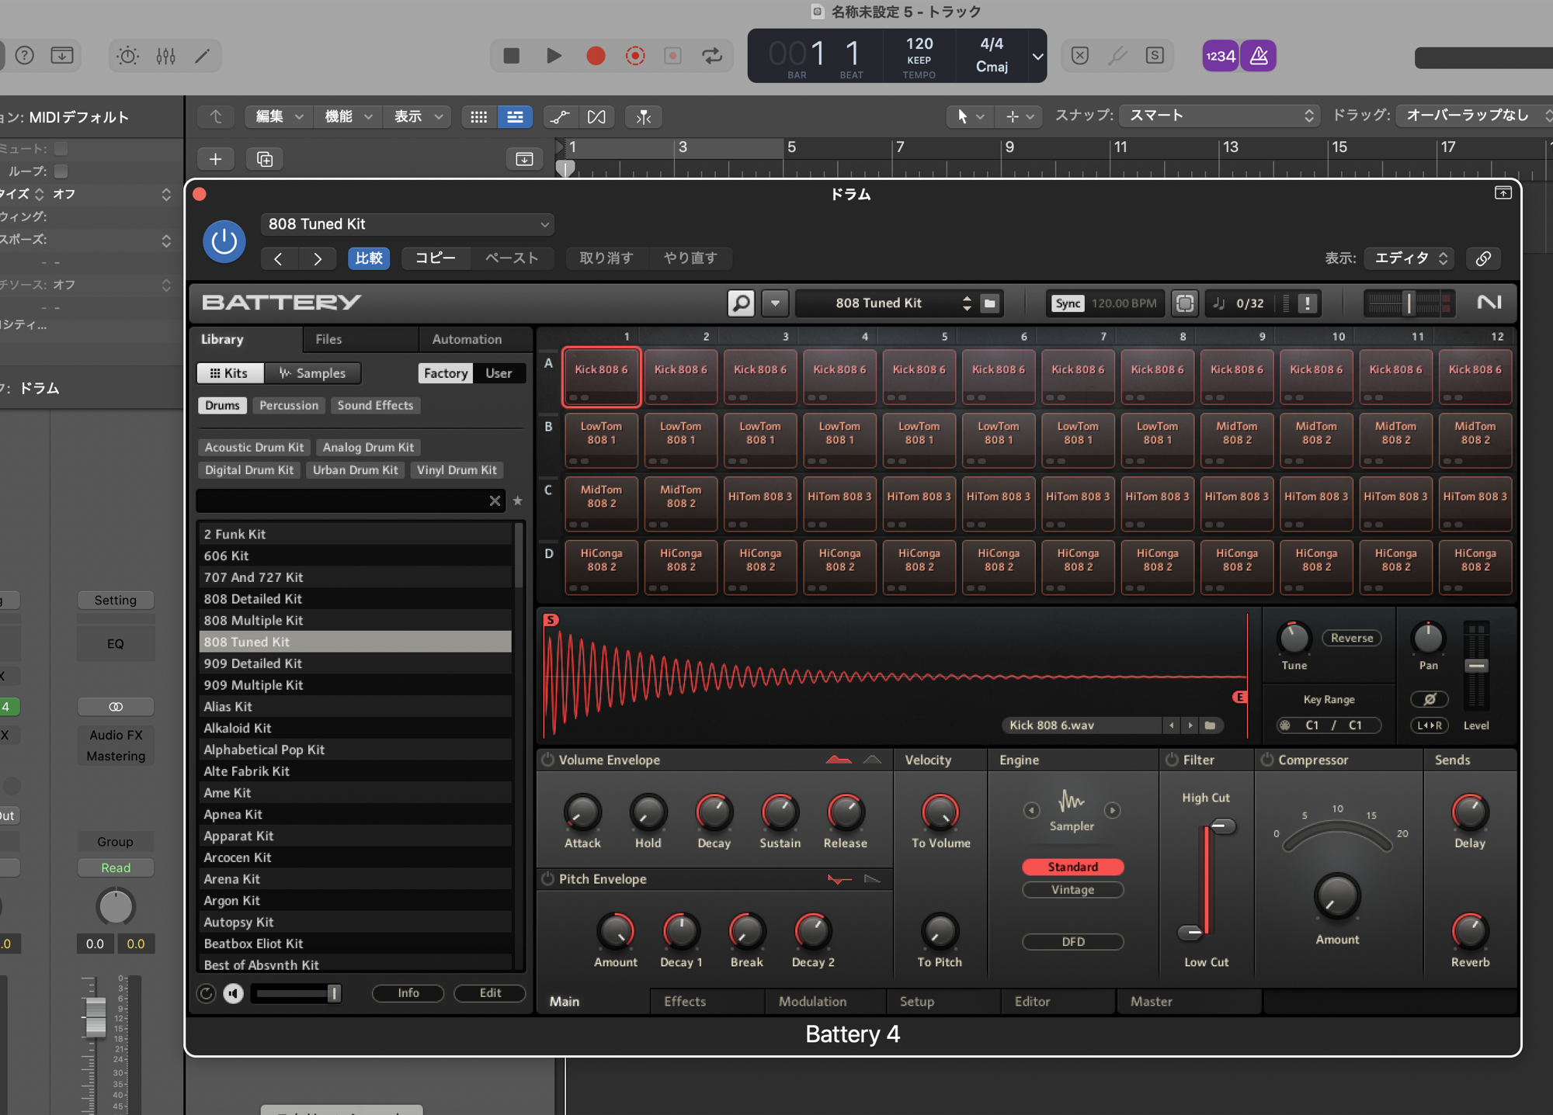The image size is (1553, 1115).
Task: Open the Smart Controls dial icon
Action: [127, 56]
